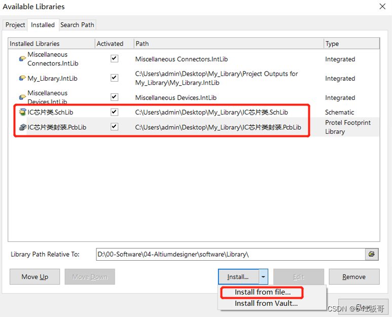The height and width of the screenshot is (317, 392).
Task: Disable the IC芯片类.SchLib Activated checkbox
Action: pos(114,112)
